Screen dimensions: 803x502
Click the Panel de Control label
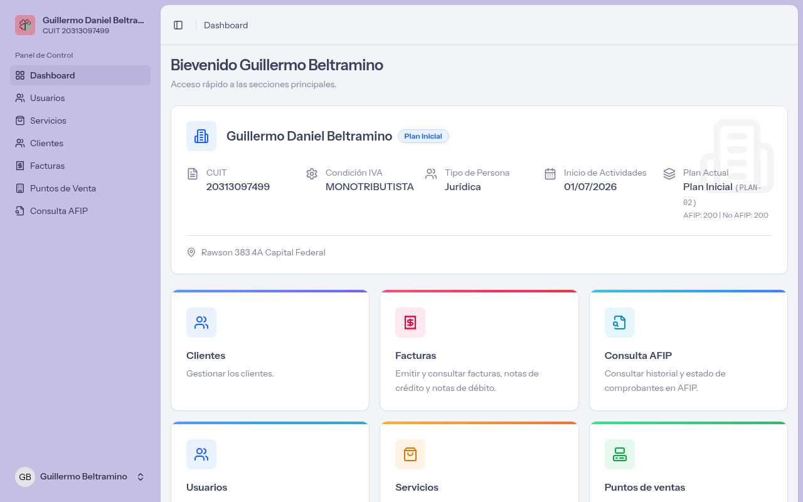[44, 55]
